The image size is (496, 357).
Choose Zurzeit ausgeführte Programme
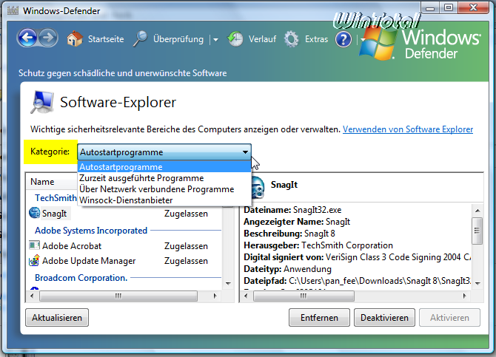[x=164, y=178]
